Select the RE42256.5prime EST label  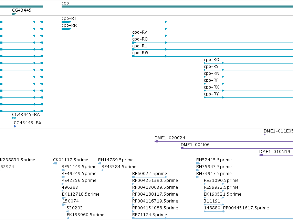[x=79, y=181]
